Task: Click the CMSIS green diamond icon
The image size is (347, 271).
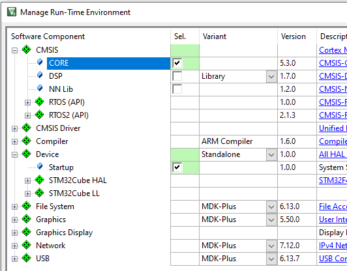Action: (27, 50)
